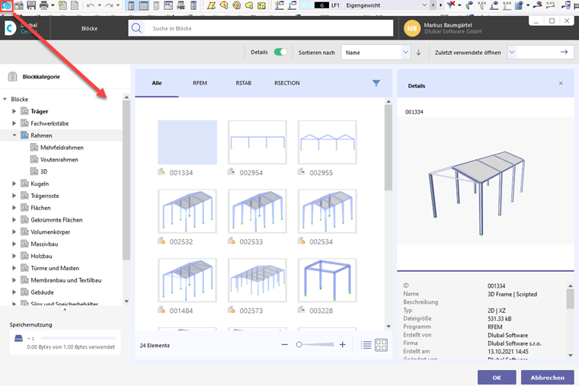The height and width of the screenshot is (386, 579).
Task: Open recently used with the right arrow
Action: tap(564, 52)
